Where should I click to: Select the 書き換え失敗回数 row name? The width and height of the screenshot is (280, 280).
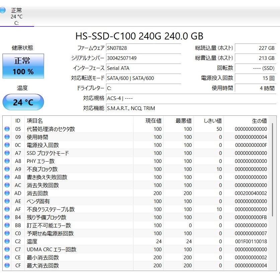(47, 177)
